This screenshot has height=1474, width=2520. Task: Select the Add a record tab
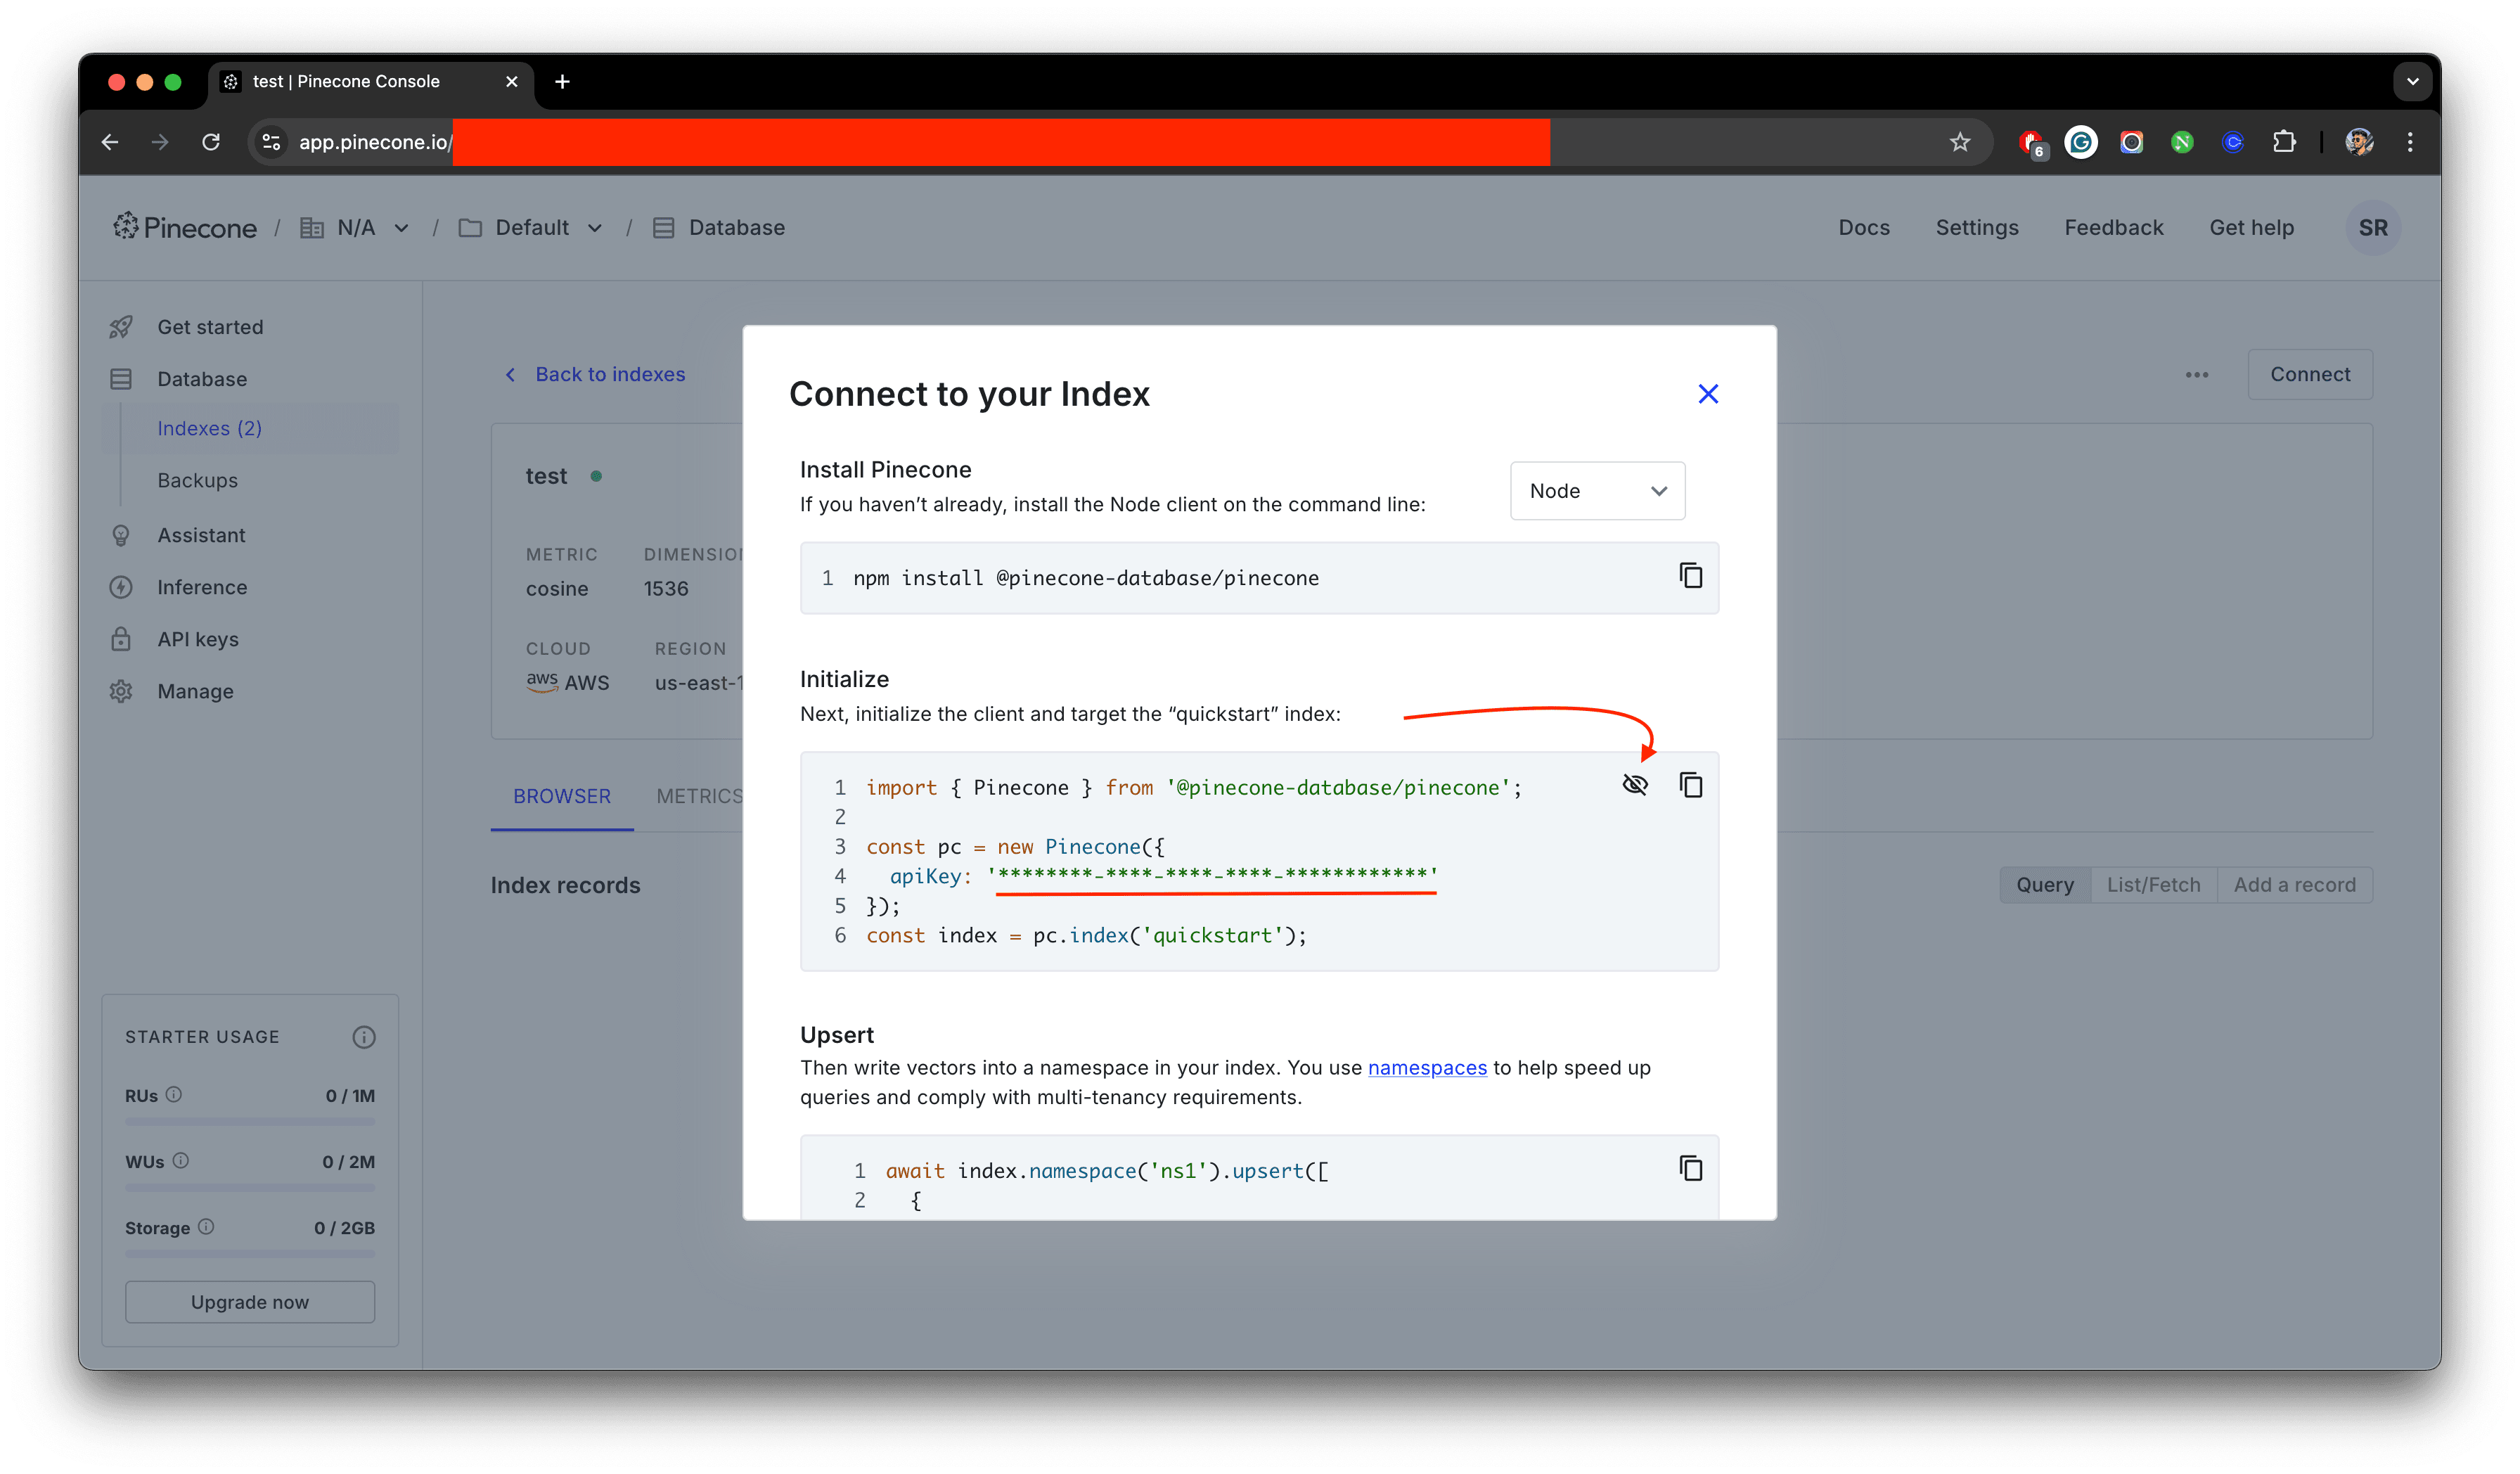2295,886
